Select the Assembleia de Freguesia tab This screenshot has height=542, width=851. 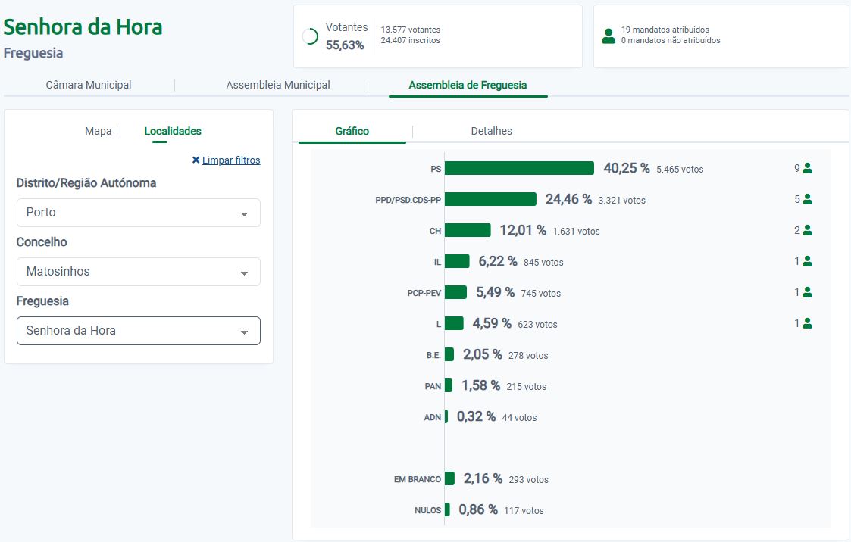pyautogui.click(x=468, y=85)
